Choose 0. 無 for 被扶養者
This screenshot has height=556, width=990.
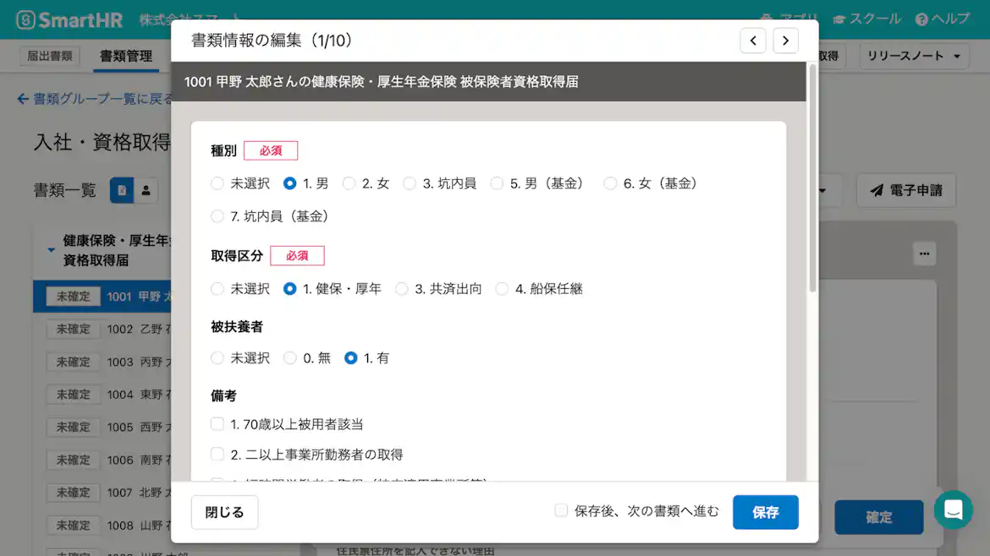(x=289, y=357)
